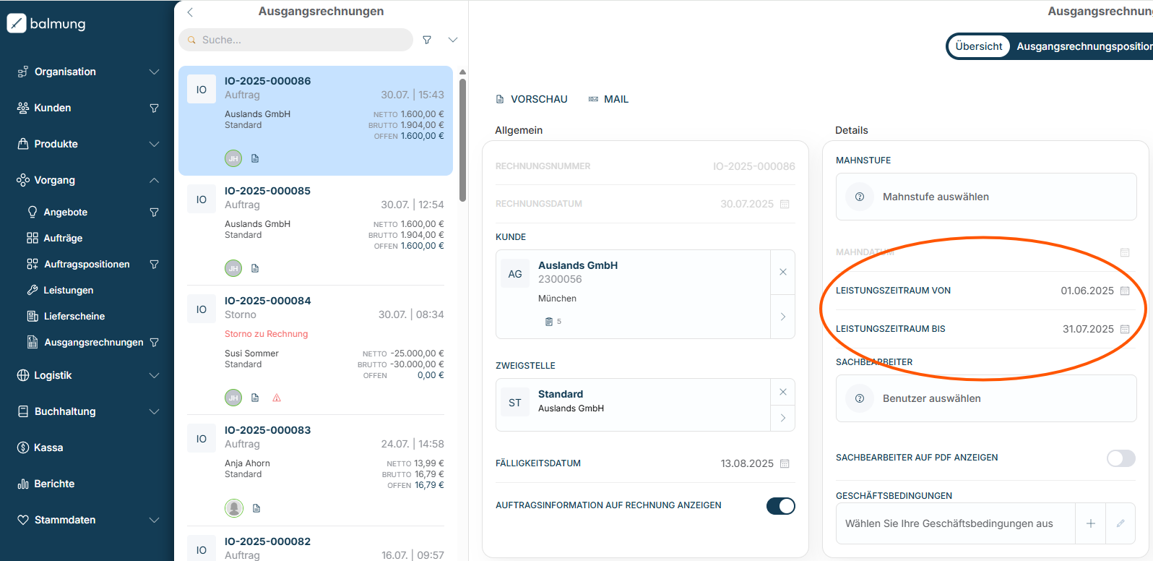Switch to the Ausgangsrechnungspositionen tab
The height and width of the screenshot is (561, 1153).
[x=1084, y=46]
